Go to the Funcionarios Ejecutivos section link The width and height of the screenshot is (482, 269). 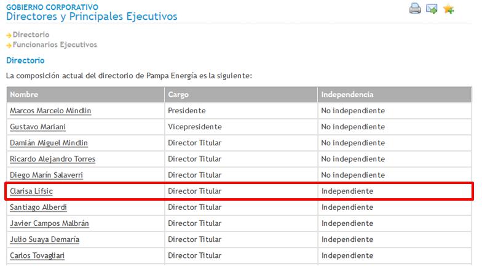(55, 45)
